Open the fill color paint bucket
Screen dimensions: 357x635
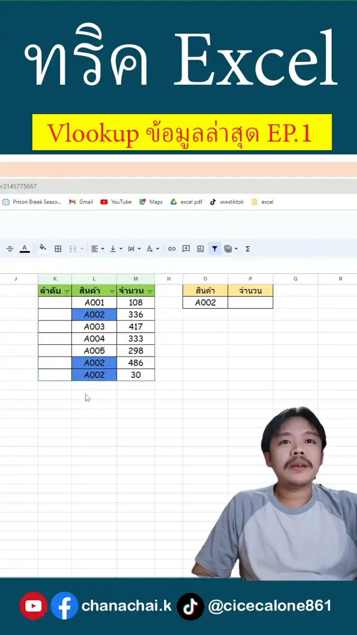[x=42, y=249]
